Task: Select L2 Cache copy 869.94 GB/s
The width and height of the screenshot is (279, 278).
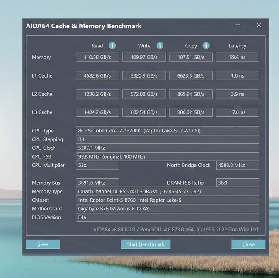Action: click(191, 94)
